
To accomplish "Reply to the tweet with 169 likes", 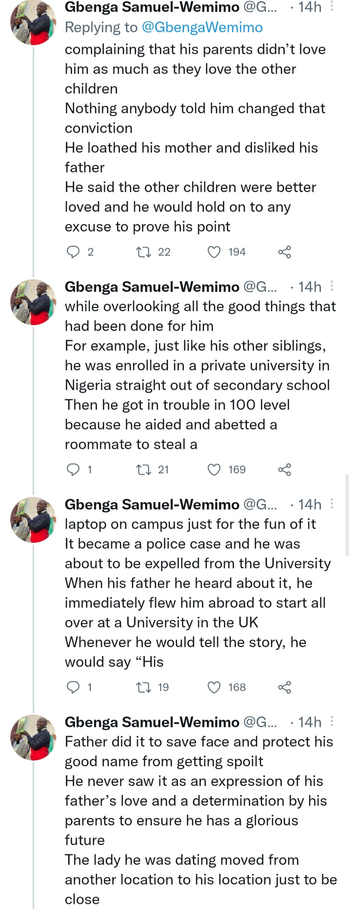I will (73, 469).
